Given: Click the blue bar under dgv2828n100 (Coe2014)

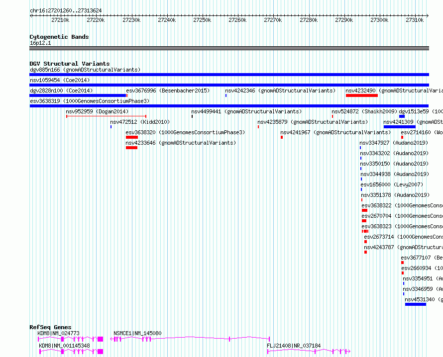Looking at the screenshot, I should click(78, 95).
